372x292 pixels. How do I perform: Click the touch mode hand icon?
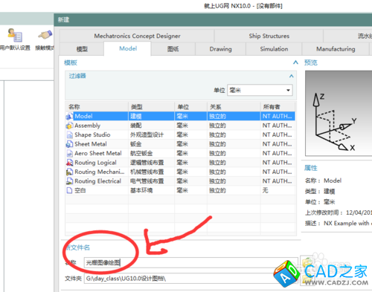click(x=45, y=35)
